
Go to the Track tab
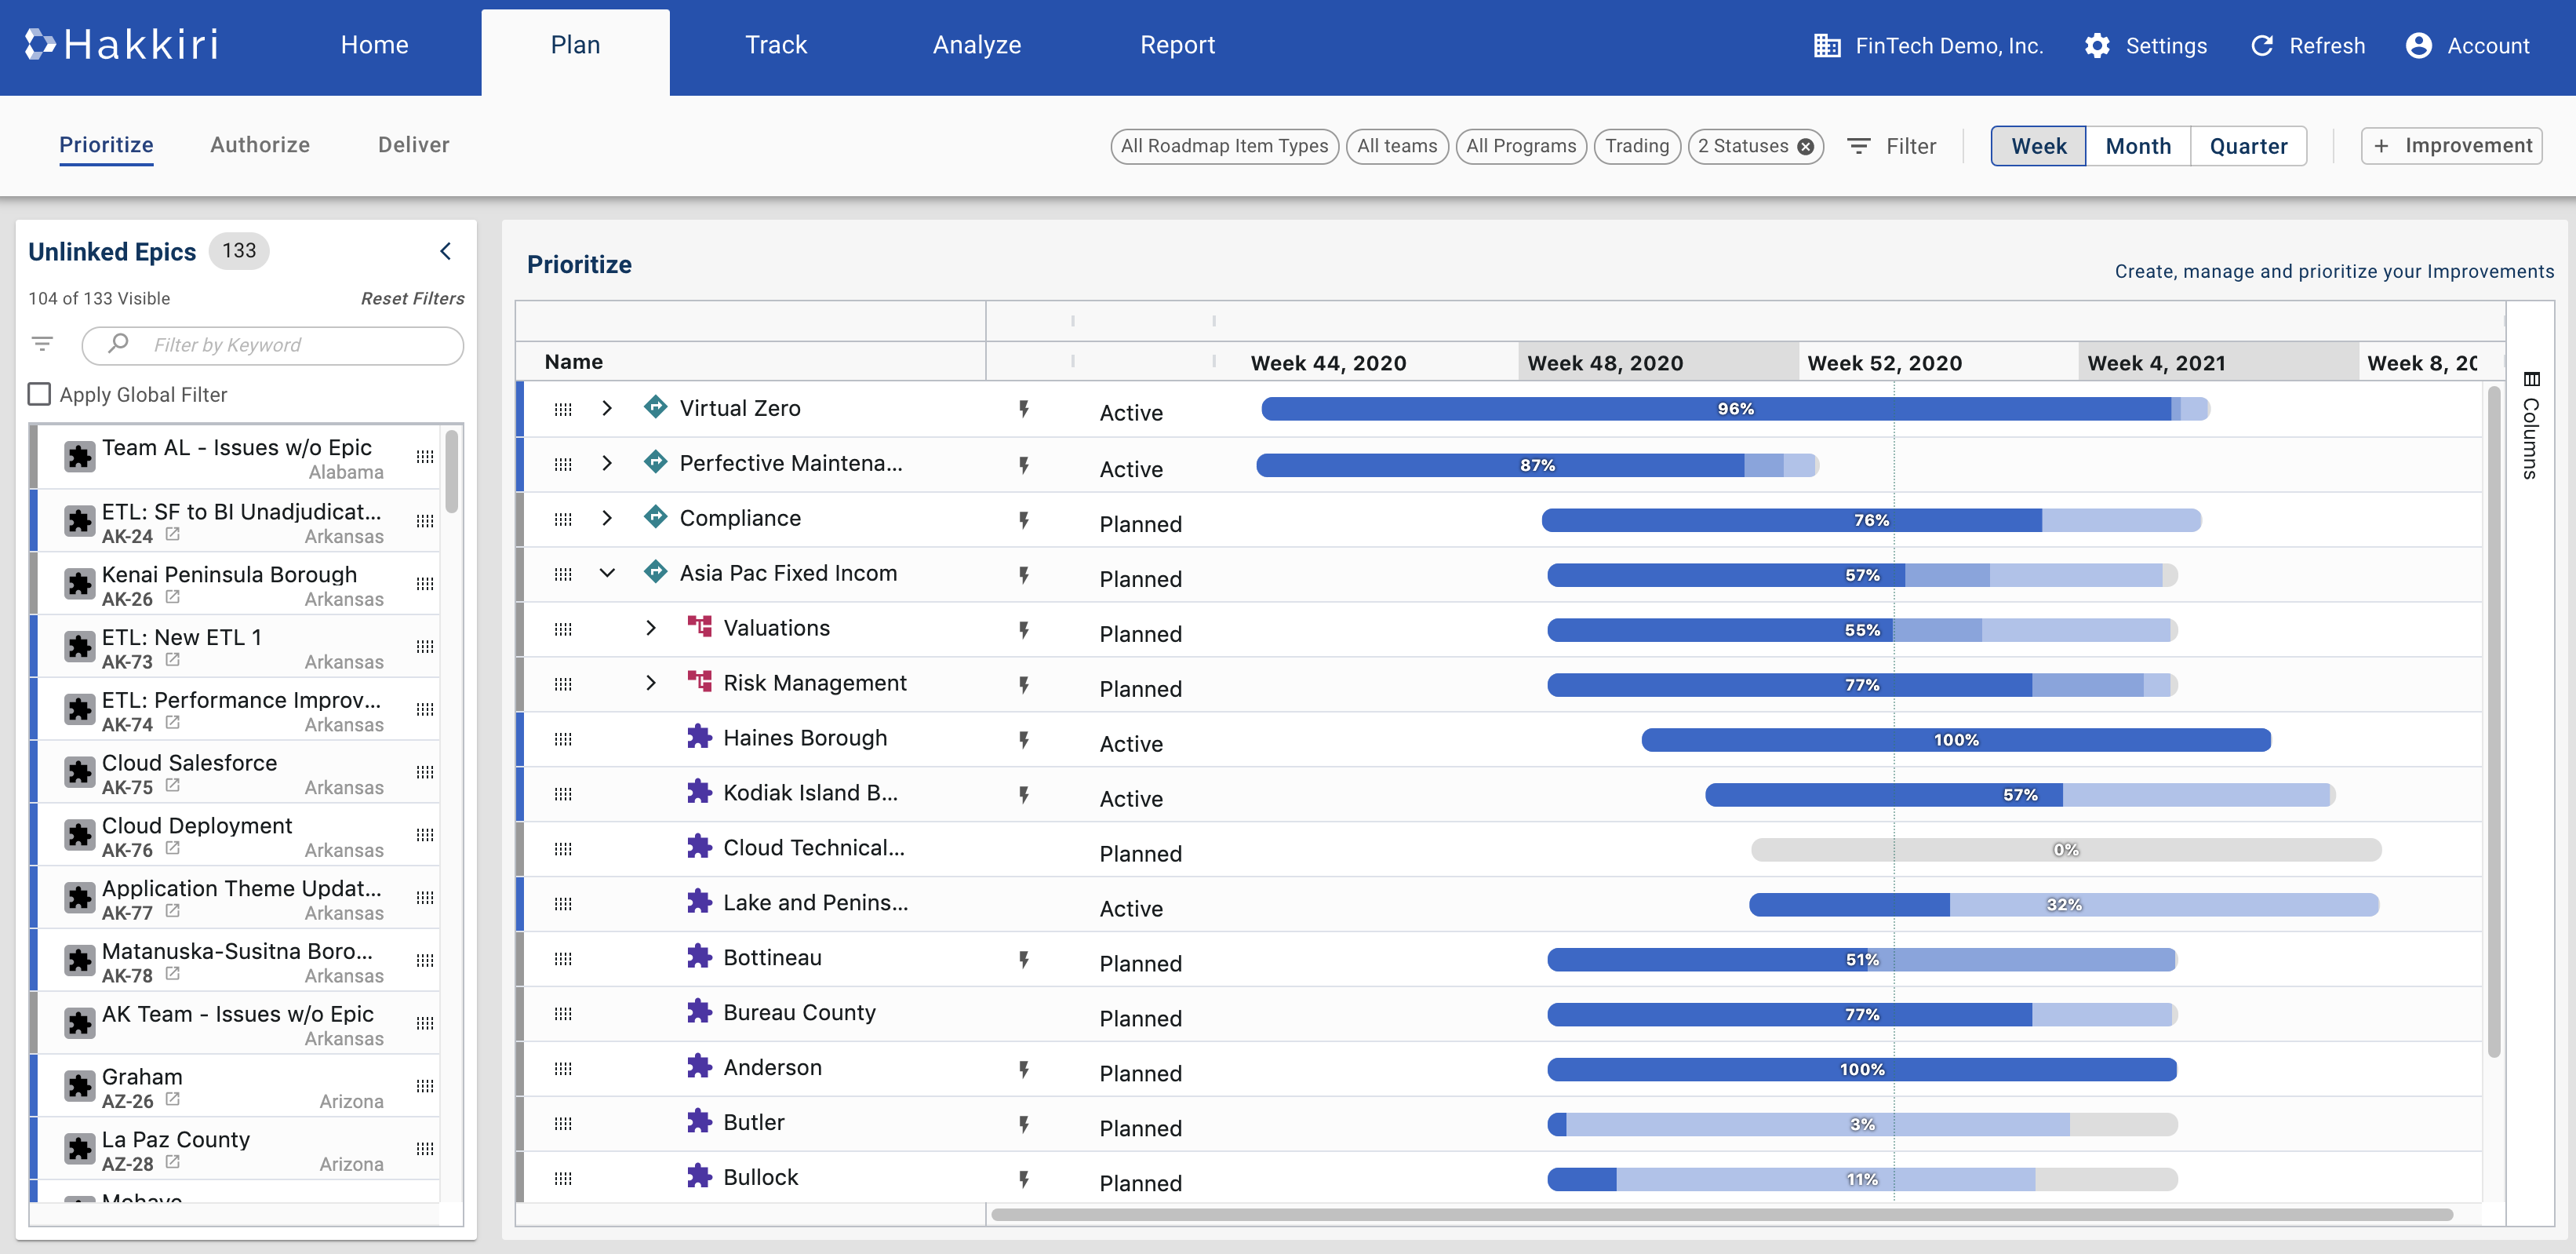click(x=775, y=45)
